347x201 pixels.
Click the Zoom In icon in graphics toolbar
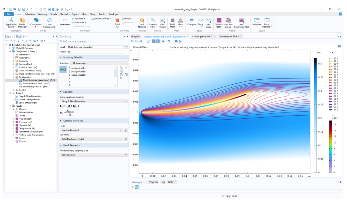(133, 41)
